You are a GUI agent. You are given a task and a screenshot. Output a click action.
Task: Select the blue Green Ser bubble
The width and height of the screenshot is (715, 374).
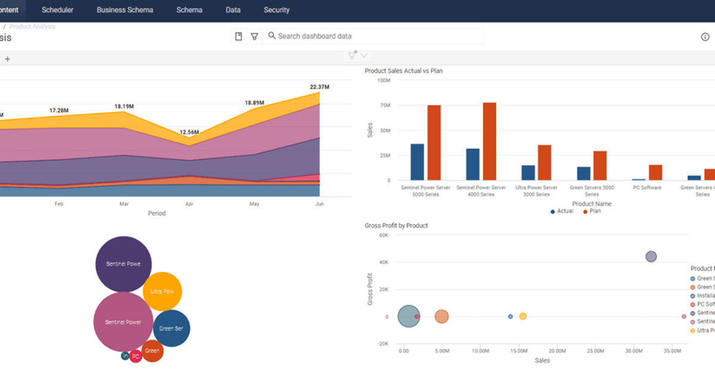[172, 328]
